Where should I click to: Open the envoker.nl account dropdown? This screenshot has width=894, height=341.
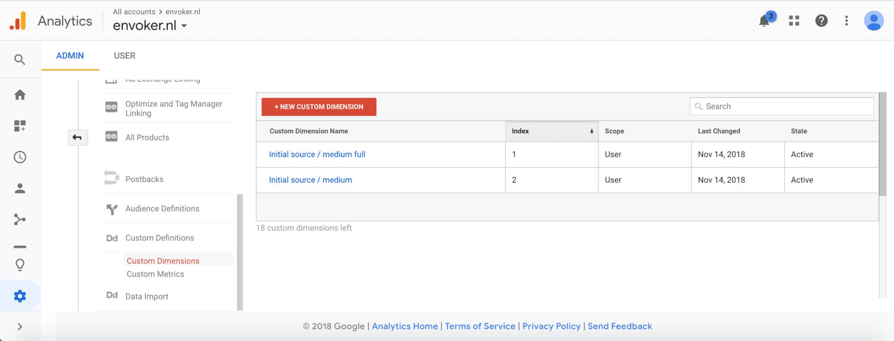(x=150, y=25)
